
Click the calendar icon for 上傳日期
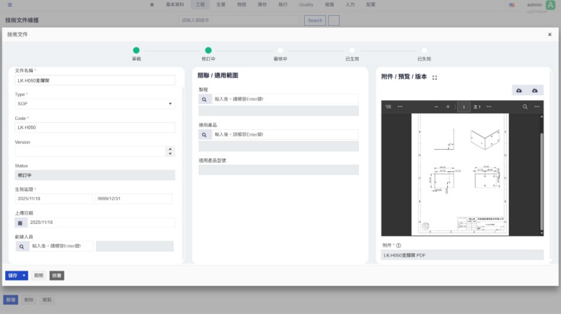pyautogui.click(x=20, y=223)
